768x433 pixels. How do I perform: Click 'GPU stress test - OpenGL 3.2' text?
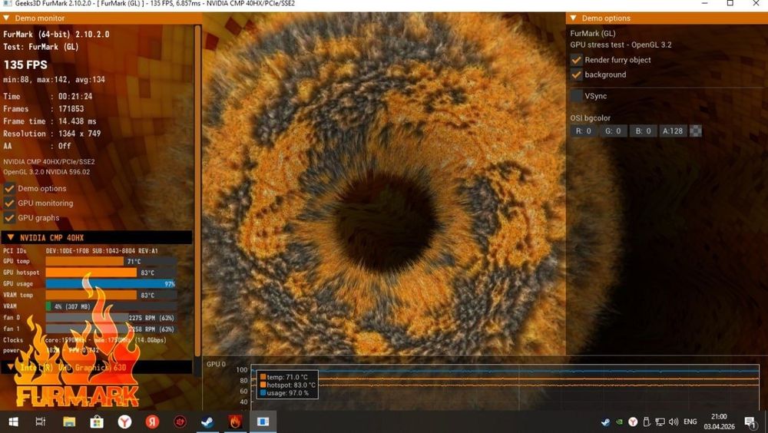point(621,45)
